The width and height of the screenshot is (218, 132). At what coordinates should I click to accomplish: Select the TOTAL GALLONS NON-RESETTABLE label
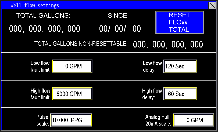pos(81,44)
